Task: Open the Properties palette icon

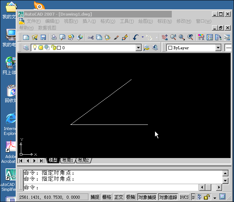Action: (x=201, y=37)
